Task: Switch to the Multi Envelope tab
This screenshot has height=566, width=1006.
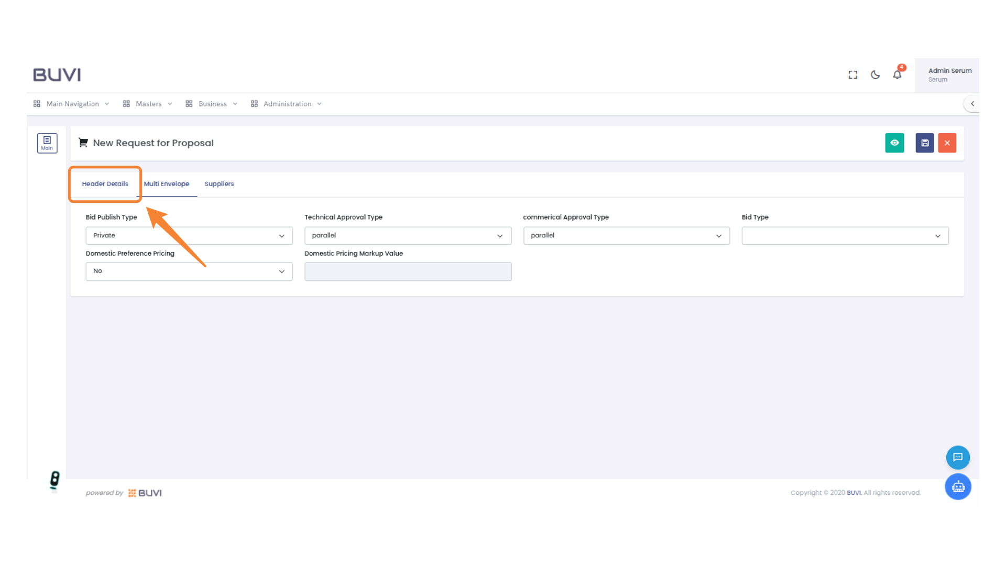Action: [167, 183]
